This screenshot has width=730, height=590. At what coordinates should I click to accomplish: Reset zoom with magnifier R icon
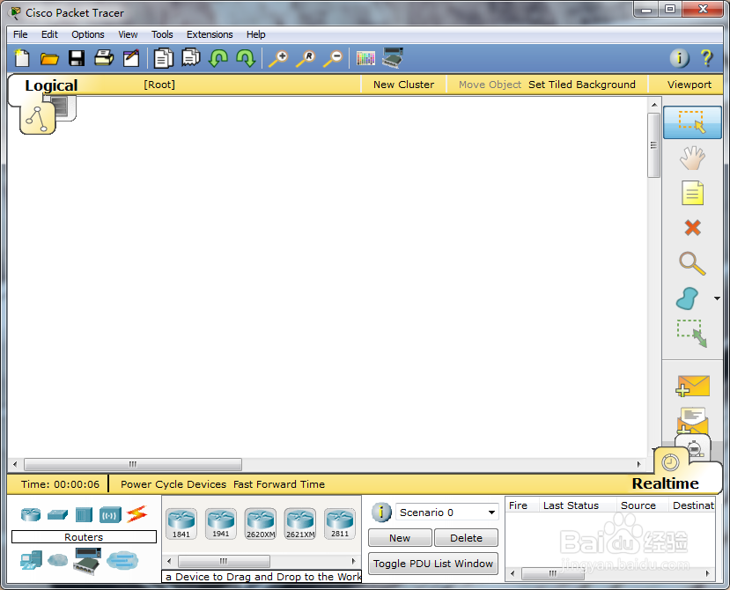306,59
